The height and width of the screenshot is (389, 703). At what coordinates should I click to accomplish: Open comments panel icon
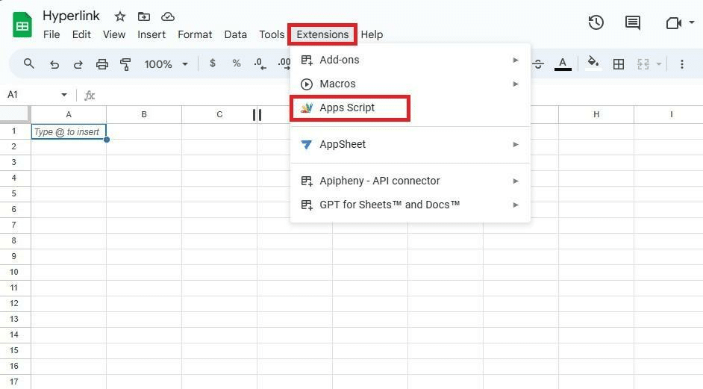click(633, 23)
